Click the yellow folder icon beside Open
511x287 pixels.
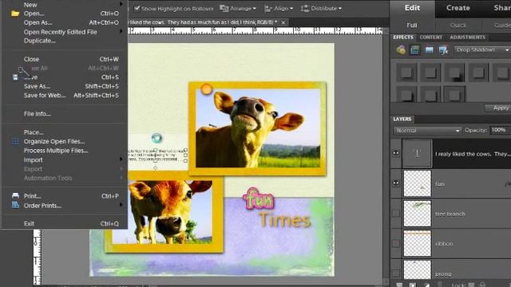(x=15, y=14)
